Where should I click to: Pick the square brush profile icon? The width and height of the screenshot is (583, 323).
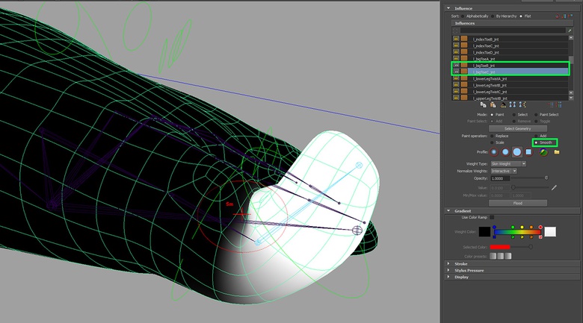[528, 152]
